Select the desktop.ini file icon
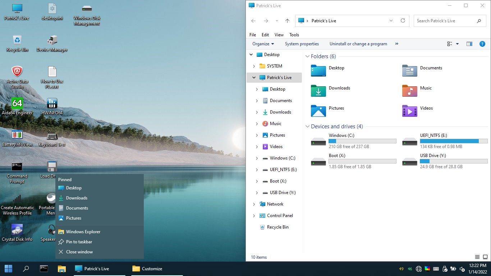Screen dimensions: 491x276 52,11
